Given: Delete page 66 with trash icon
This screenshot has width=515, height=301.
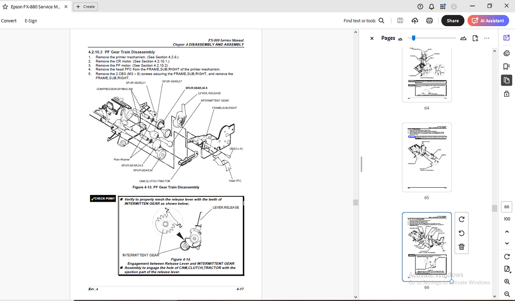Looking at the screenshot, I should [461, 247].
